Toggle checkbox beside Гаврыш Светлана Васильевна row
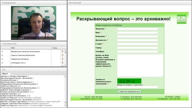The width and height of the screenshot is (192, 108). (2, 55)
